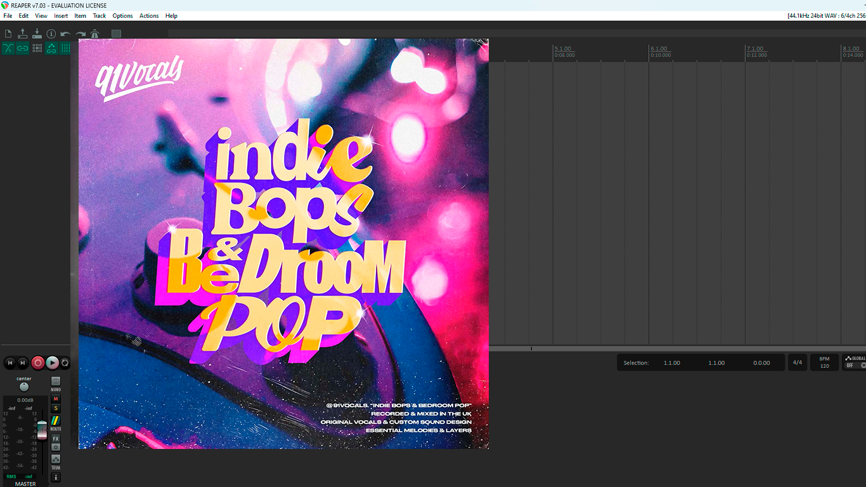
Task: Click the 0.00dB master volume readout
Action: (x=25, y=400)
